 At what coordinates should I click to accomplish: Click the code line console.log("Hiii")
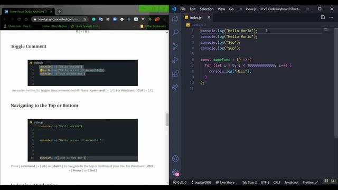(230, 71)
